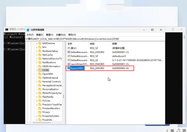Open the 帮助(H) menu
This screenshot has width=187, height=132.
pyautogui.click(x=72, y=35)
